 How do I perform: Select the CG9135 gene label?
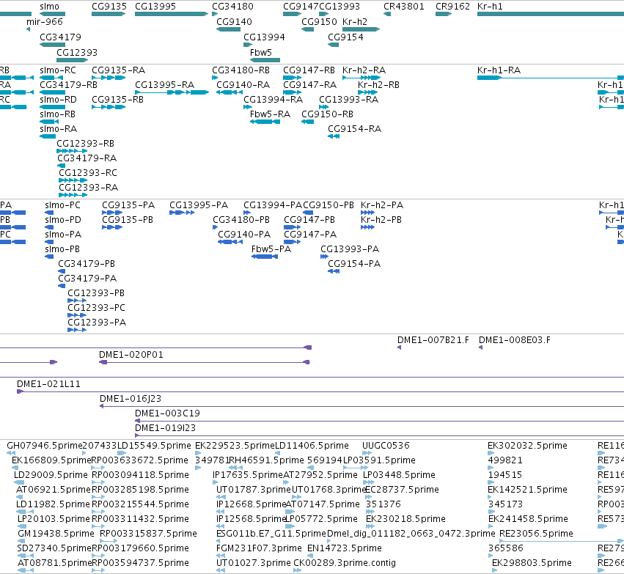(109, 7)
